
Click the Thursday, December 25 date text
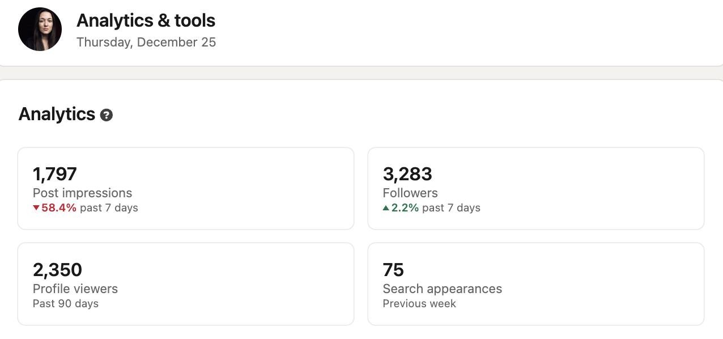point(146,43)
